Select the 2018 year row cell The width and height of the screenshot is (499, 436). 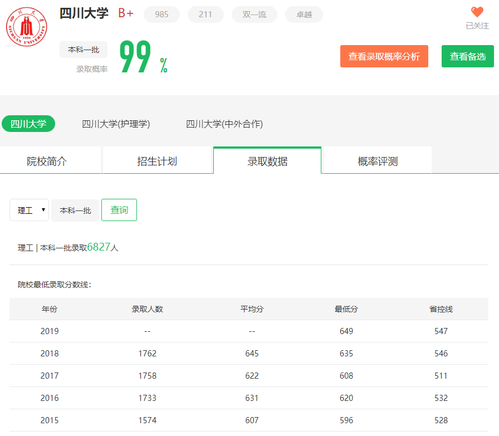pyautogui.click(x=50, y=354)
